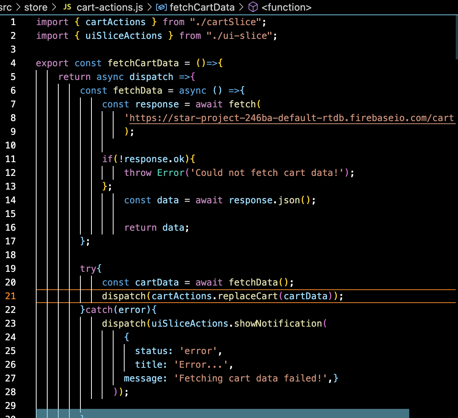
Task: Open the src breadcrumb folder
Action: tap(6, 7)
